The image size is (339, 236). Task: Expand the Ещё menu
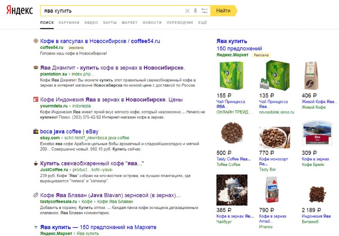(203, 22)
